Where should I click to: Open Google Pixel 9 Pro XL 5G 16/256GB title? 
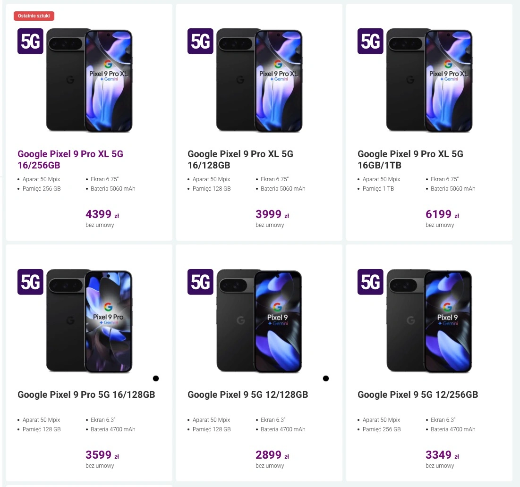[x=70, y=160]
